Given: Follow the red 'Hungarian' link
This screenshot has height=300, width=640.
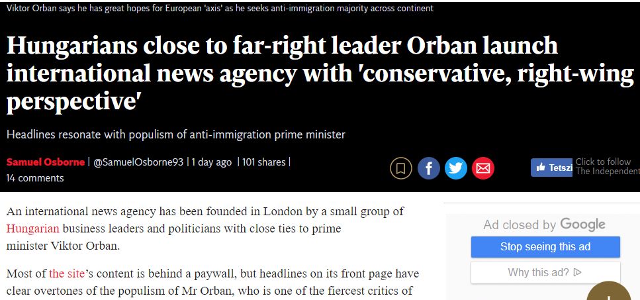Looking at the screenshot, I should click(x=33, y=229).
